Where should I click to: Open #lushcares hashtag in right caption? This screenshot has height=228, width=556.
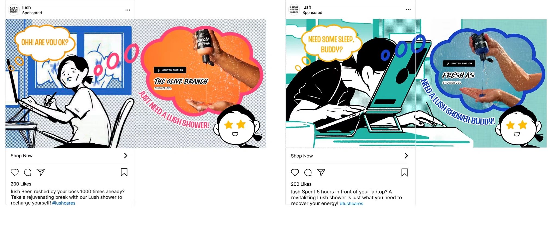[x=351, y=204]
